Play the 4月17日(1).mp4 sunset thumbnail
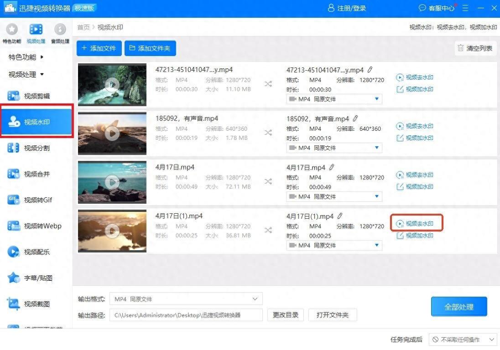Image resolution: width=500 pixels, height=350 pixels. point(112,231)
